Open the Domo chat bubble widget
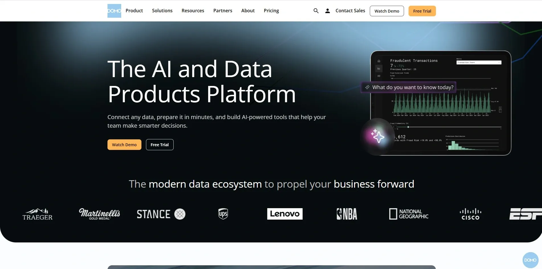This screenshot has width=542, height=269. [530, 260]
